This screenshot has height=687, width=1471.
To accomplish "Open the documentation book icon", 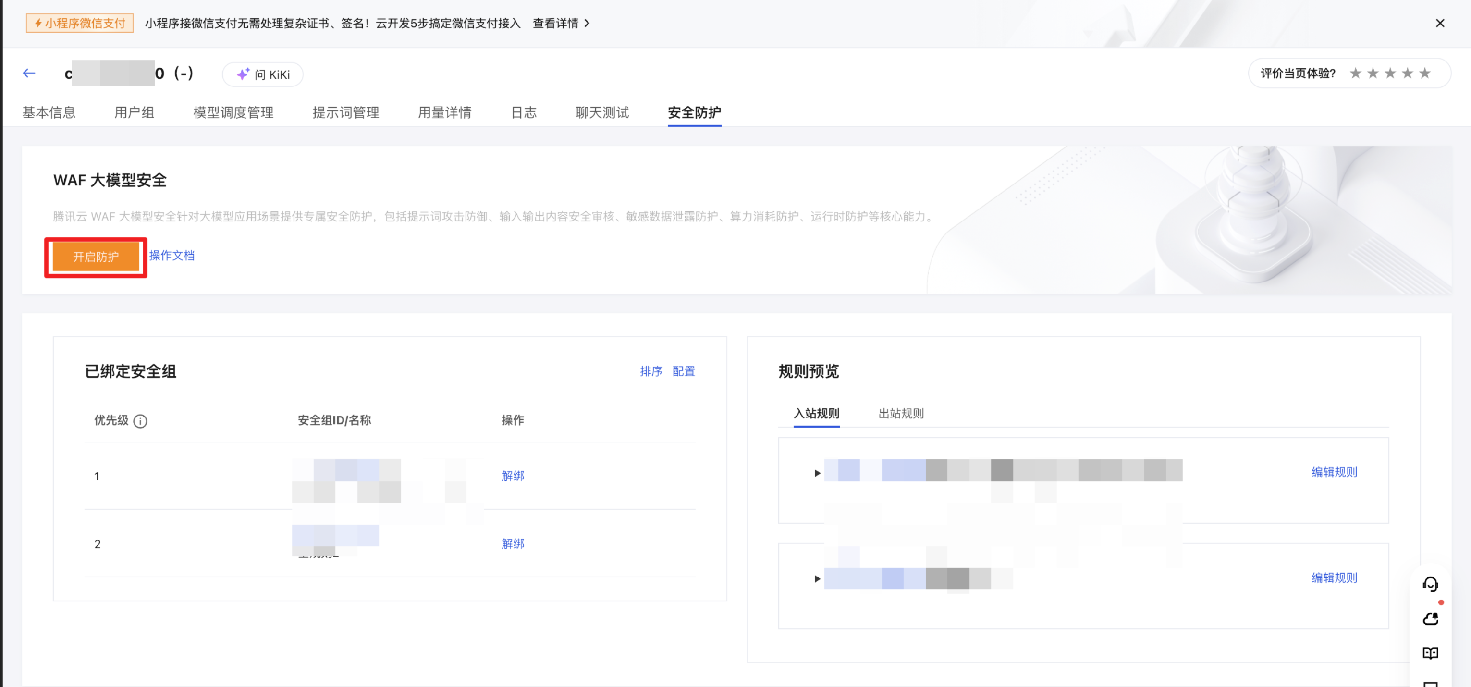I will point(1430,652).
